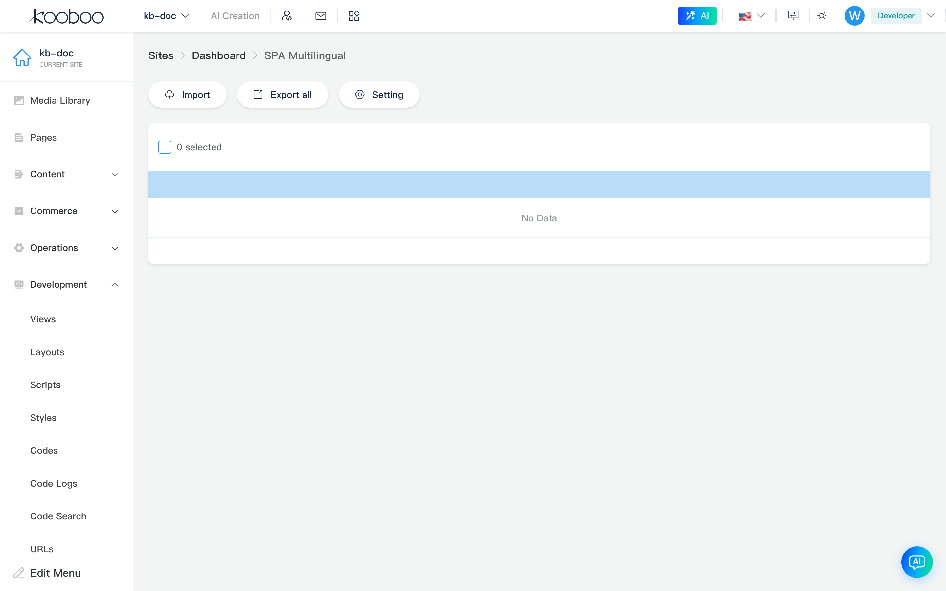Open the apps grid icon
946x591 pixels.
(354, 16)
